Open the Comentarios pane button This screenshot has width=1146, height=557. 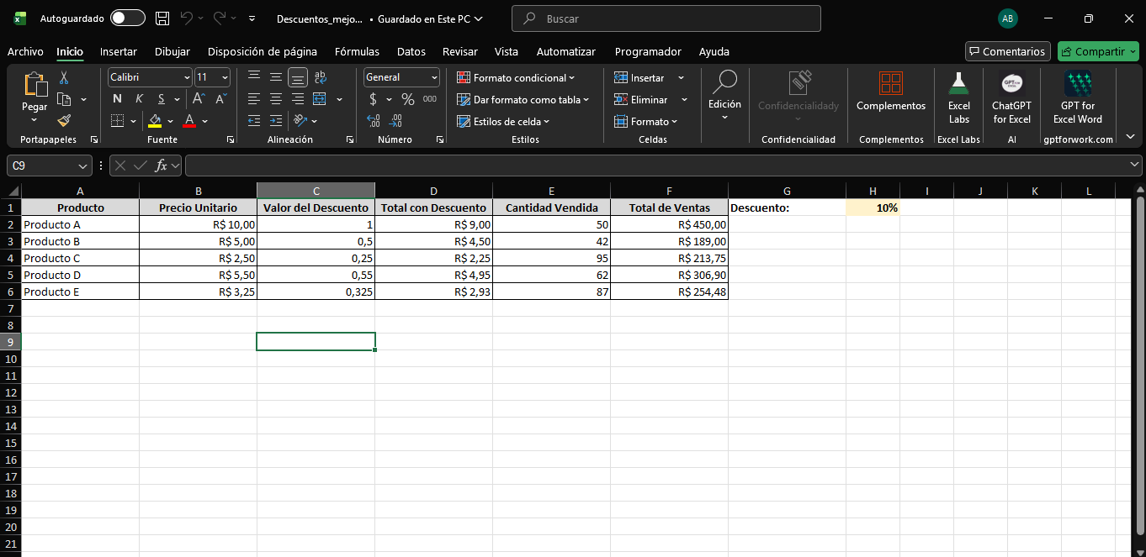[1007, 51]
